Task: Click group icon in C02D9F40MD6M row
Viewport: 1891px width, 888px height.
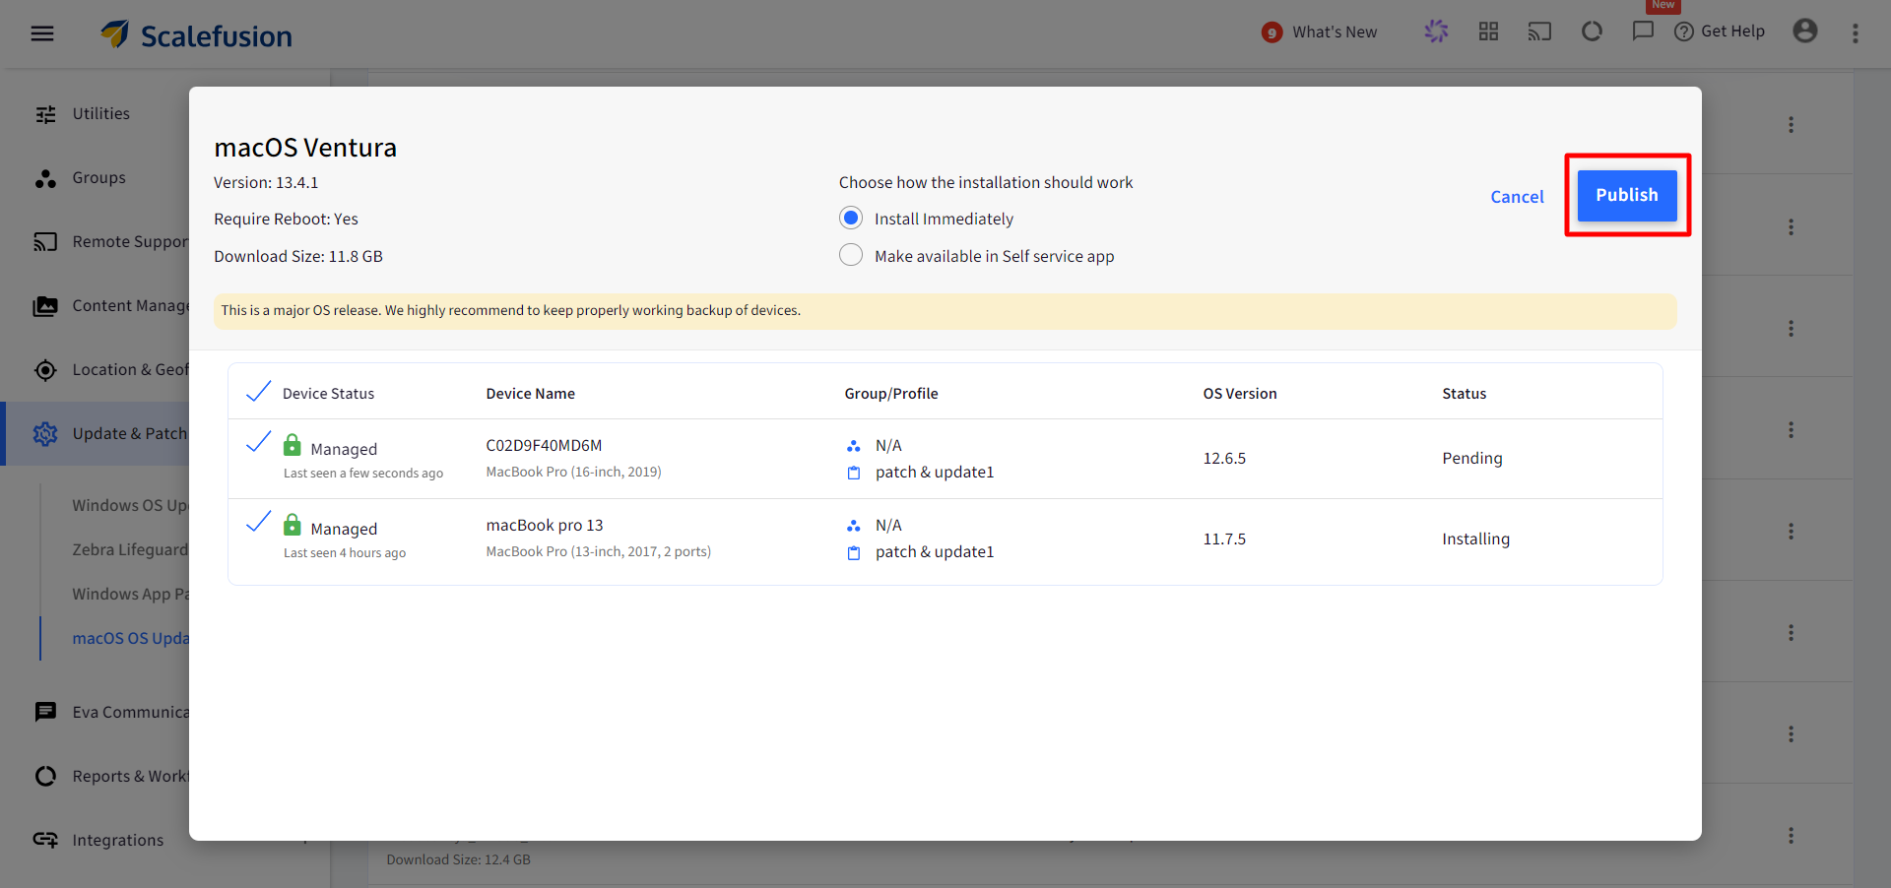Action: click(854, 446)
